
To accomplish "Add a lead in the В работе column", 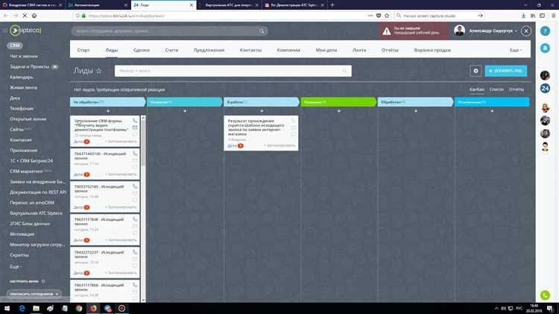I will [262, 111].
